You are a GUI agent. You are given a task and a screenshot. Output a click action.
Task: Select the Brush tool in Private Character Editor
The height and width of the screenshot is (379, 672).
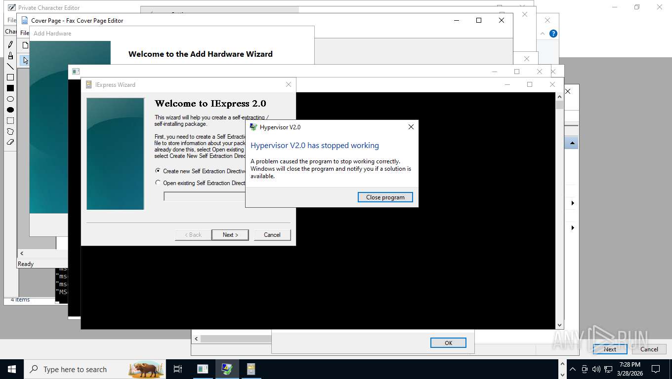[x=10, y=56]
